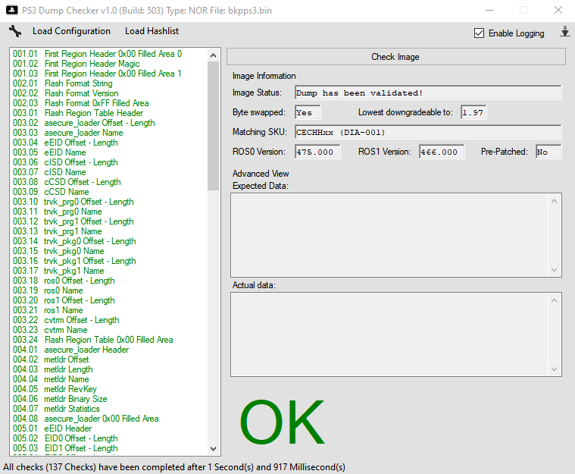575x474 pixels.
Task: Click the check list scrollbar thumb
Action: pyautogui.click(x=213, y=126)
